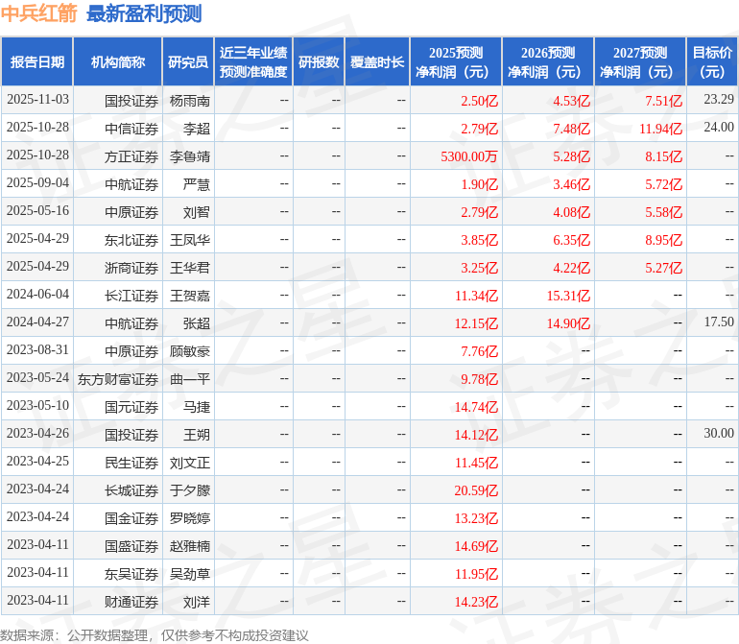Select analyst 杨雨南

click(189, 101)
